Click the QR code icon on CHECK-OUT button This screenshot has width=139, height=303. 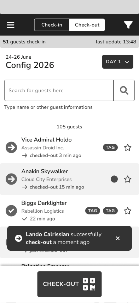89,284
